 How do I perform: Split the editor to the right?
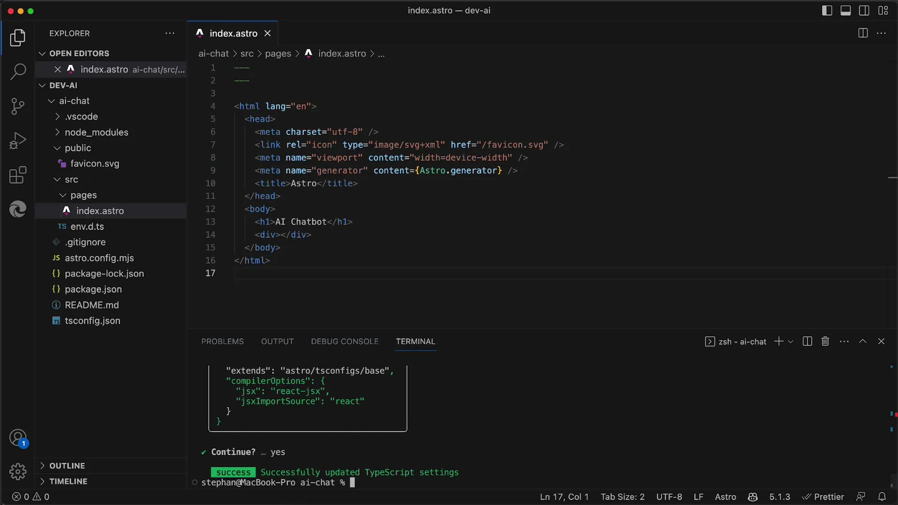(863, 33)
